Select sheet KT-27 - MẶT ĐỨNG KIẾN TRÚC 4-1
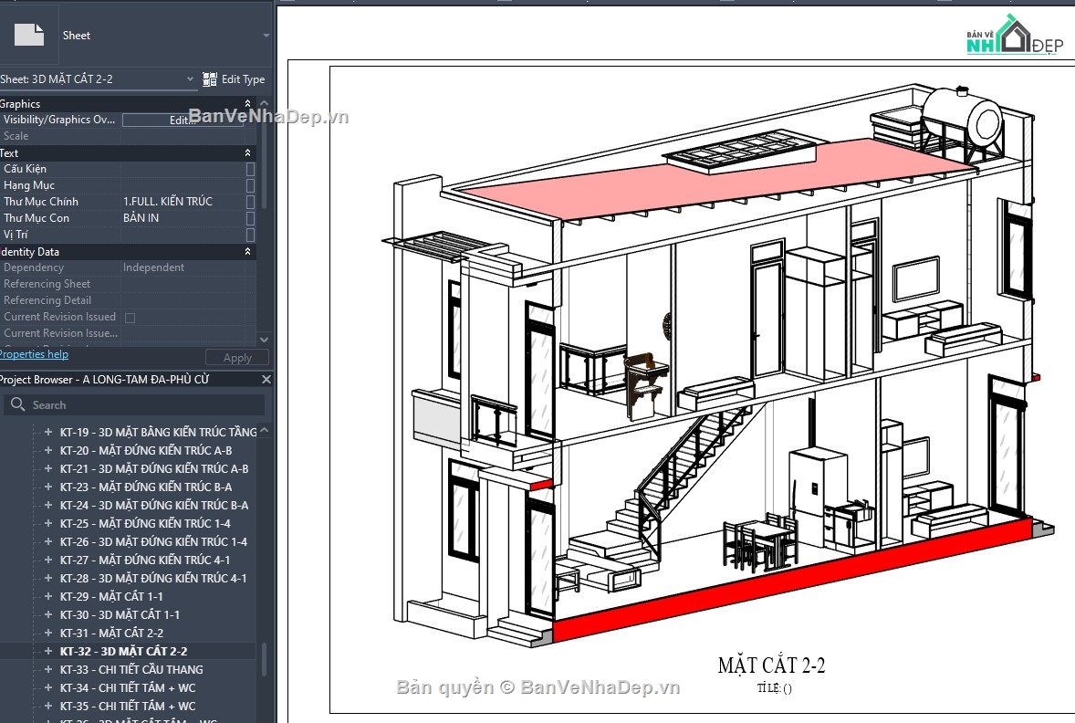Image resolution: width=1075 pixels, height=723 pixels. click(x=145, y=560)
